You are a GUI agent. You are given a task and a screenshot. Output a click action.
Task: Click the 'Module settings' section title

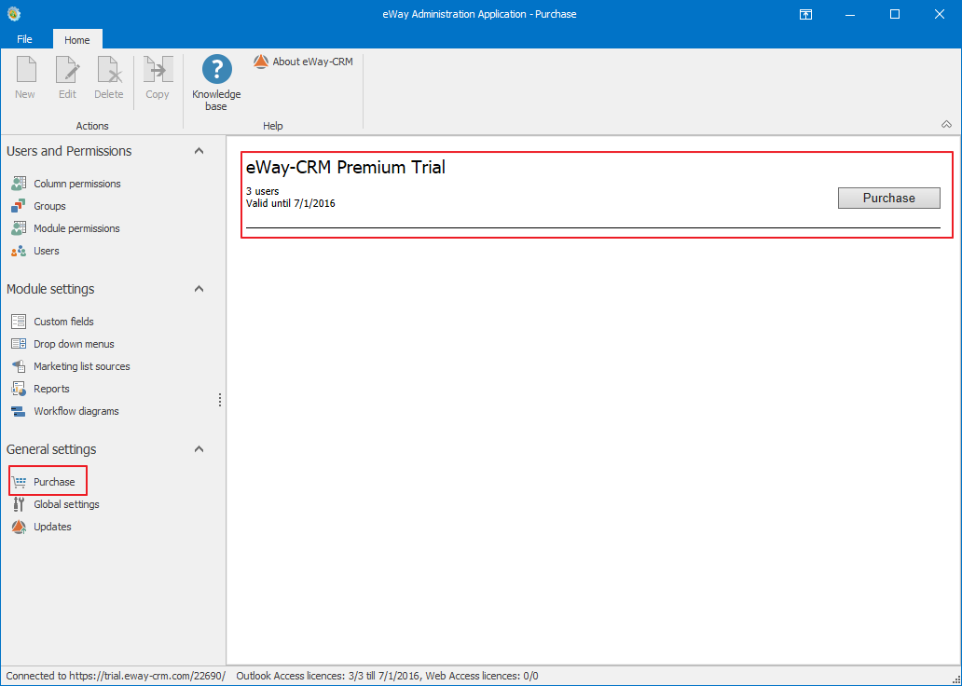[x=50, y=289]
